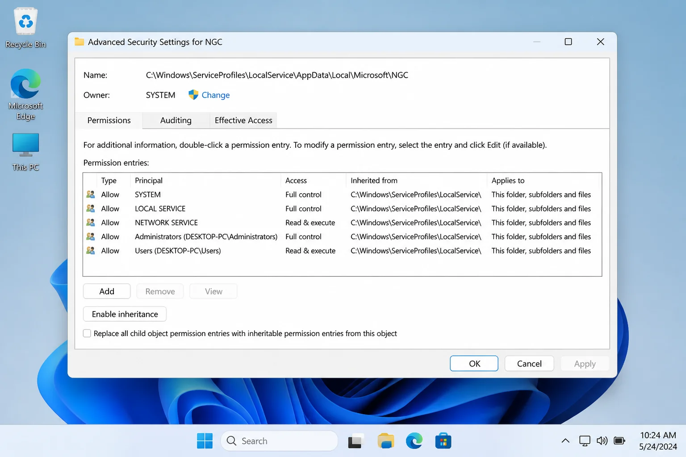Click the magnifier icon in taskbar search

pyautogui.click(x=231, y=441)
